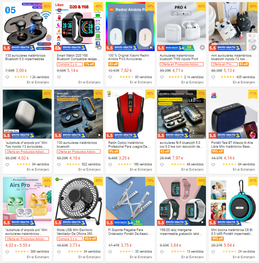Open the red wireless gaming mouse image

pos(130,114)
